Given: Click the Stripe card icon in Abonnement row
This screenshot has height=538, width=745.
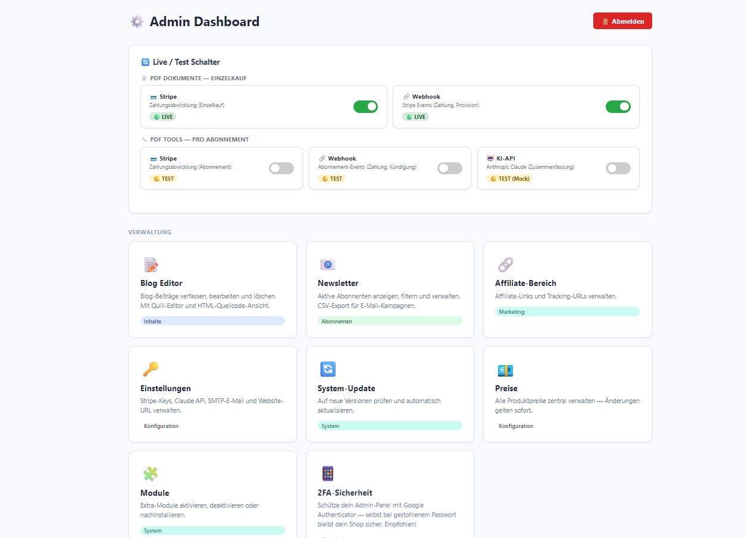Looking at the screenshot, I should (153, 159).
